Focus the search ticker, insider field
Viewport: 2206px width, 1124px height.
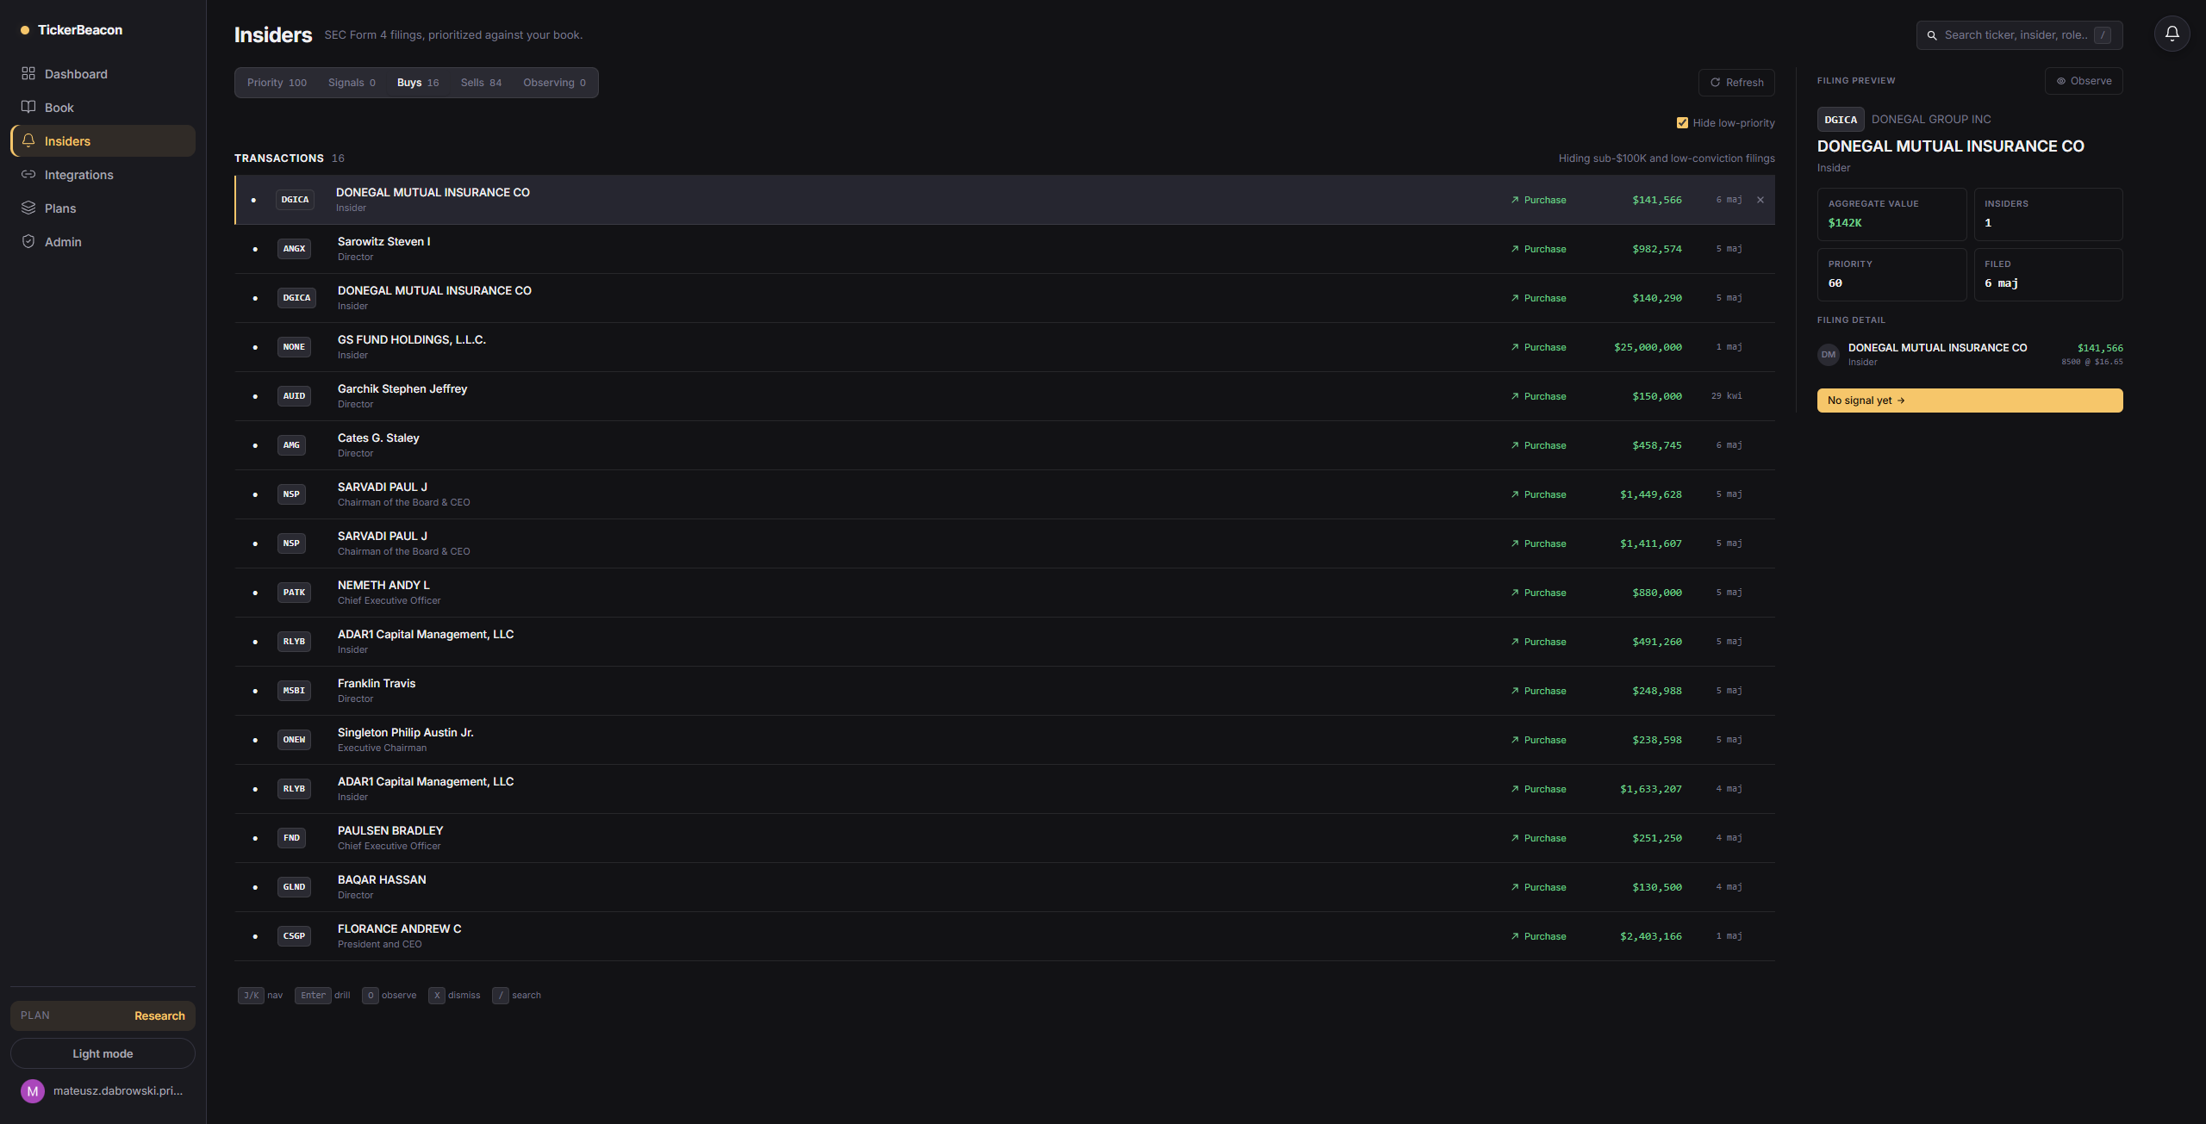click(x=2019, y=35)
